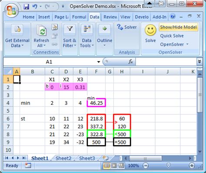Run OpenSolver Solve smiley button
Image resolution: width=206 pixels, height=173 pixels.
150,33
